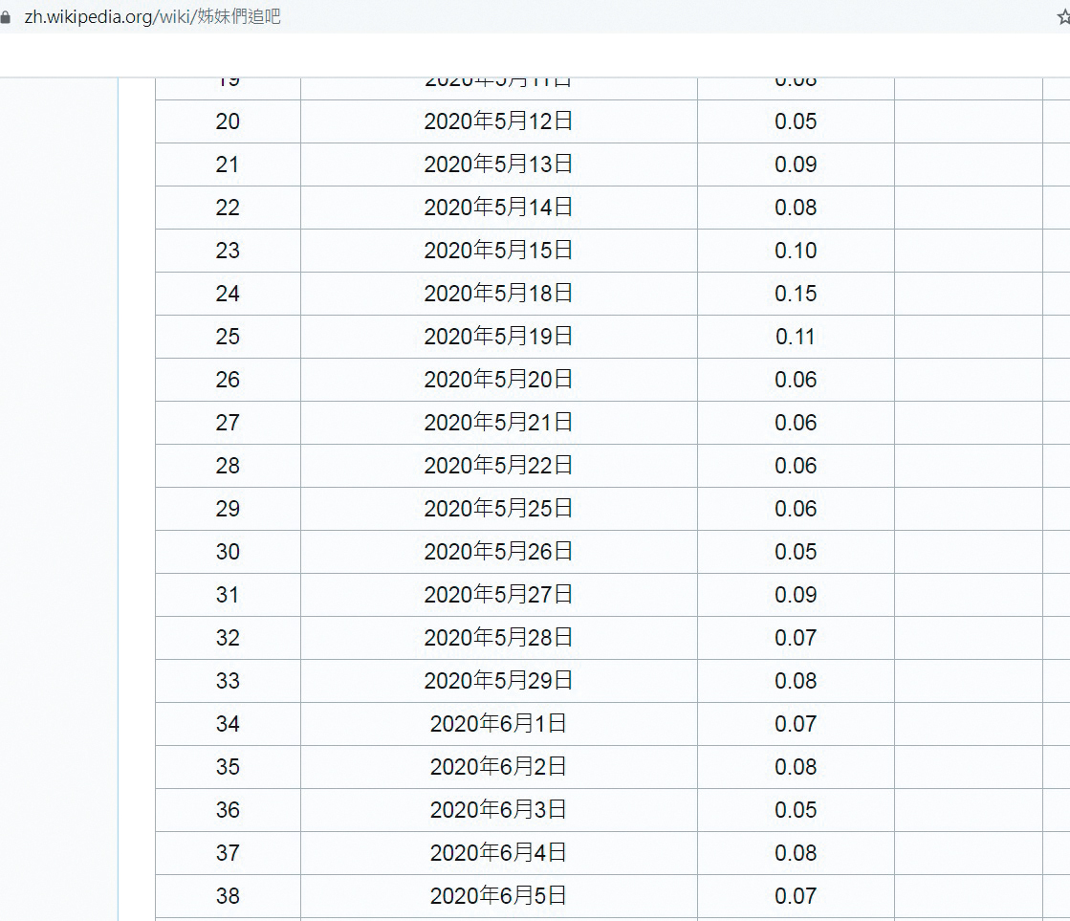Focus the zh.wikipedia.org address bar URL
The width and height of the screenshot is (1070, 921).
152,16
